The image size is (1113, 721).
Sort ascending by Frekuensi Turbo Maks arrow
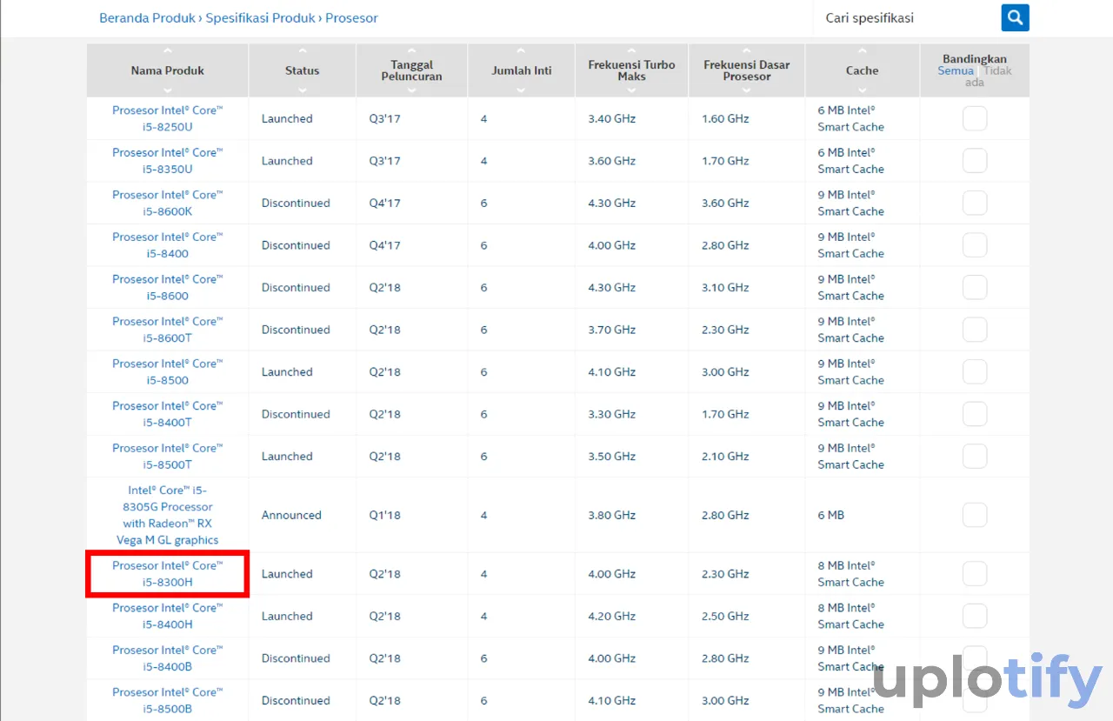[x=631, y=51]
